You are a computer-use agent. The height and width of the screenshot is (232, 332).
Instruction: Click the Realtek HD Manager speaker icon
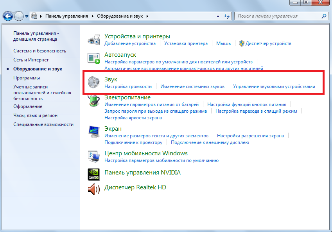coord(94,189)
